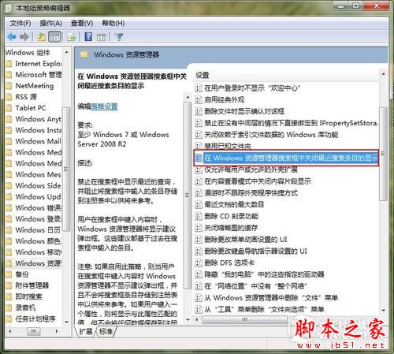394x354 pixels.
Task: Click settings list scroll left arrow
Action: [198, 319]
